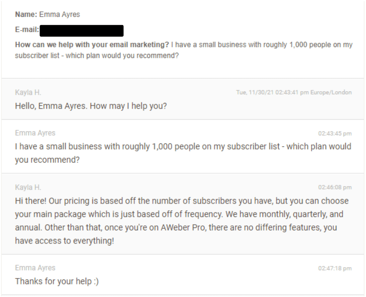Click the 'Thanks for your help :)' message
The width and height of the screenshot is (366, 297).
click(57, 281)
